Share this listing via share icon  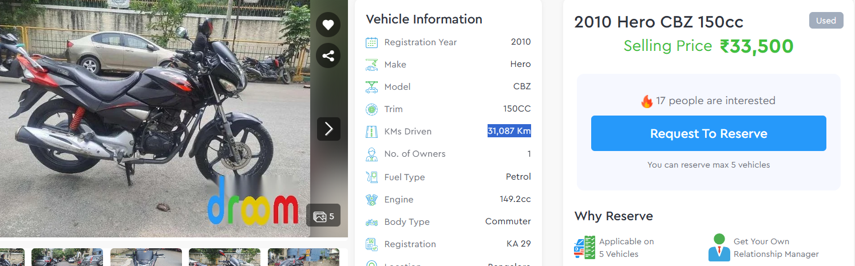click(x=328, y=55)
